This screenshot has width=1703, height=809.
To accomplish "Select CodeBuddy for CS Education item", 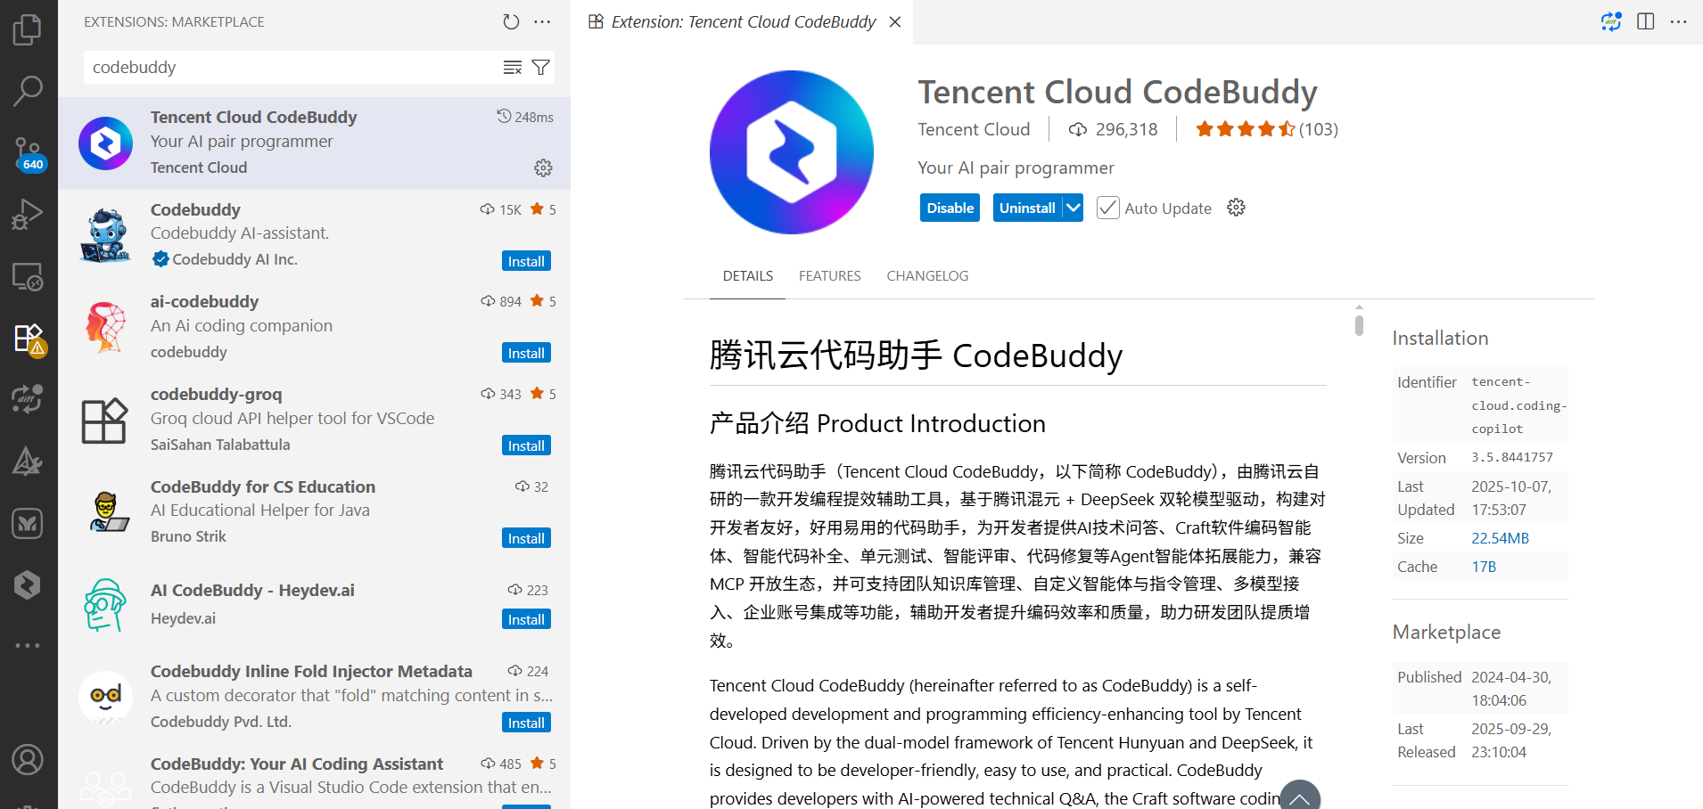I will [x=314, y=512].
